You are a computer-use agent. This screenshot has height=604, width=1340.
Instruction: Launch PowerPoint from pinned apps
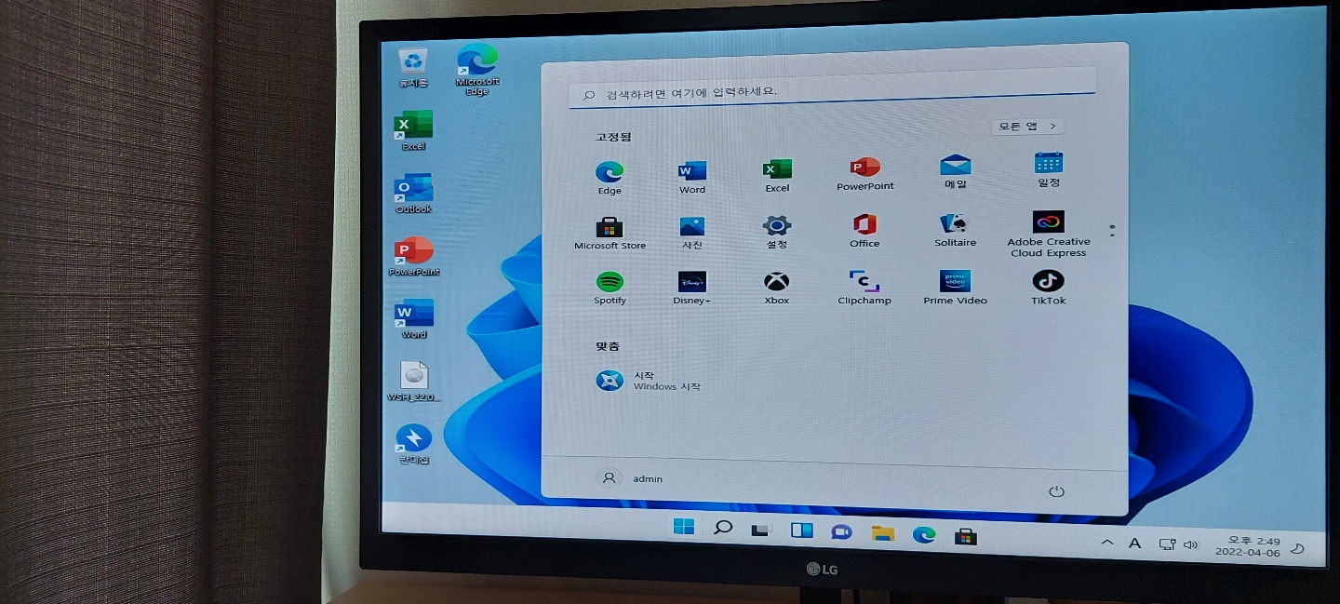(x=864, y=173)
